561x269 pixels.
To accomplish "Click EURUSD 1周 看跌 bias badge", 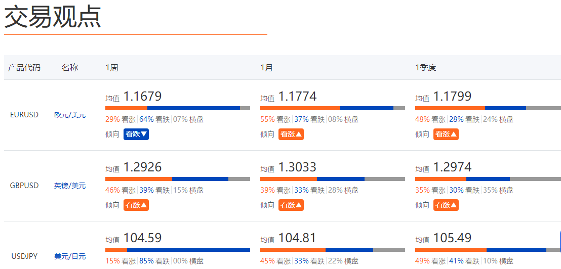I will (x=136, y=134).
